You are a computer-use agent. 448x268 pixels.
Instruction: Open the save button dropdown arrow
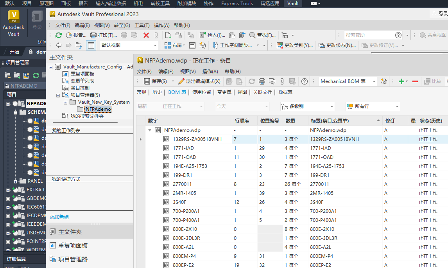click(173, 81)
